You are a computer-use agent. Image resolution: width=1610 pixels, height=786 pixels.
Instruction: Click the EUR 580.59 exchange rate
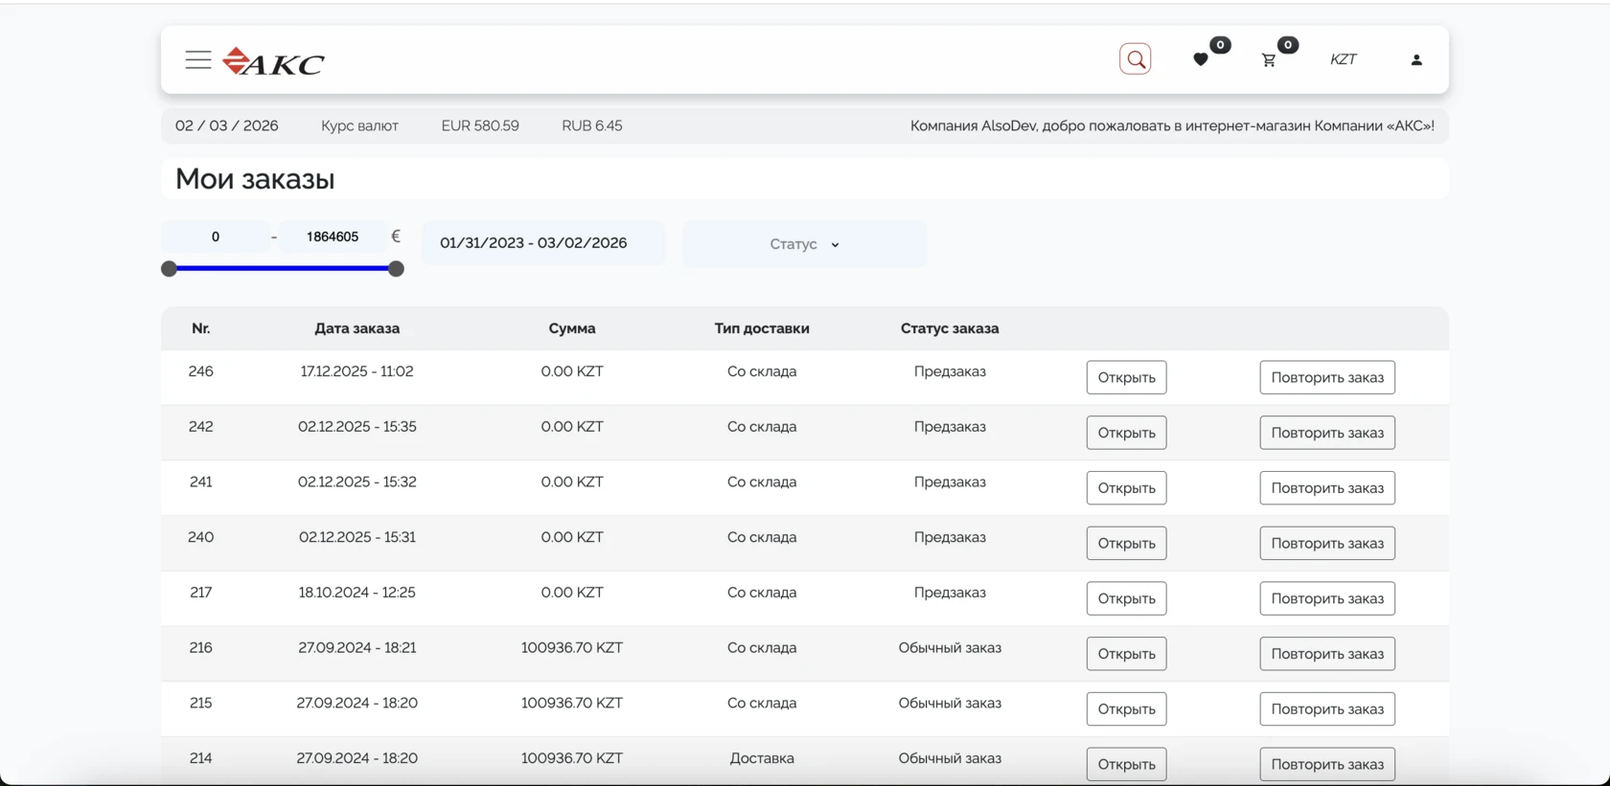pyautogui.click(x=480, y=125)
